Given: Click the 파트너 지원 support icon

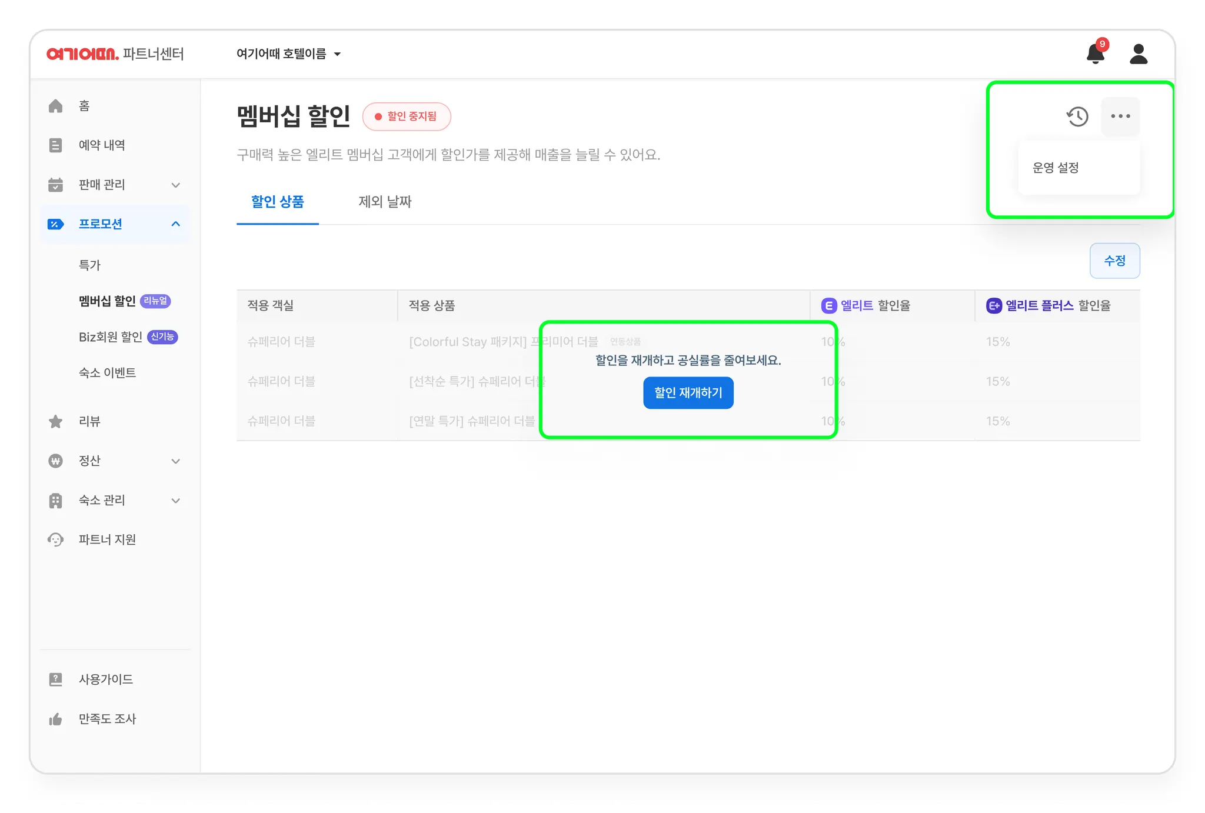Looking at the screenshot, I should coord(55,539).
